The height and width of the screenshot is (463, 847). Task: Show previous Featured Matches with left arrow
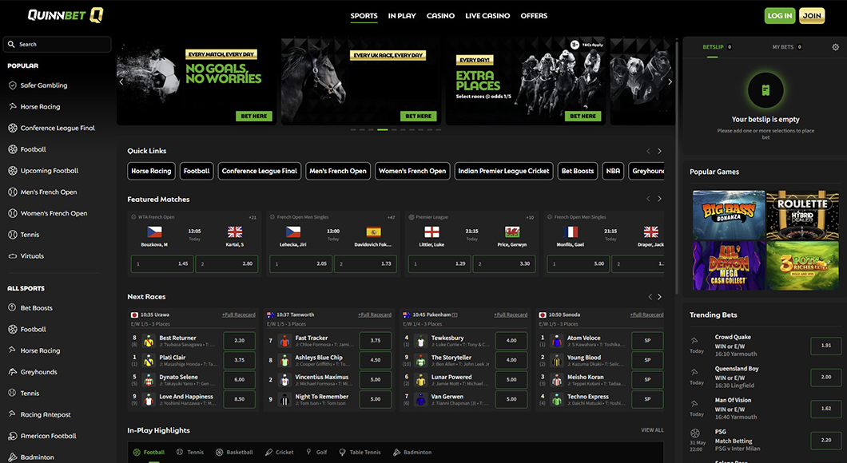click(648, 199)
